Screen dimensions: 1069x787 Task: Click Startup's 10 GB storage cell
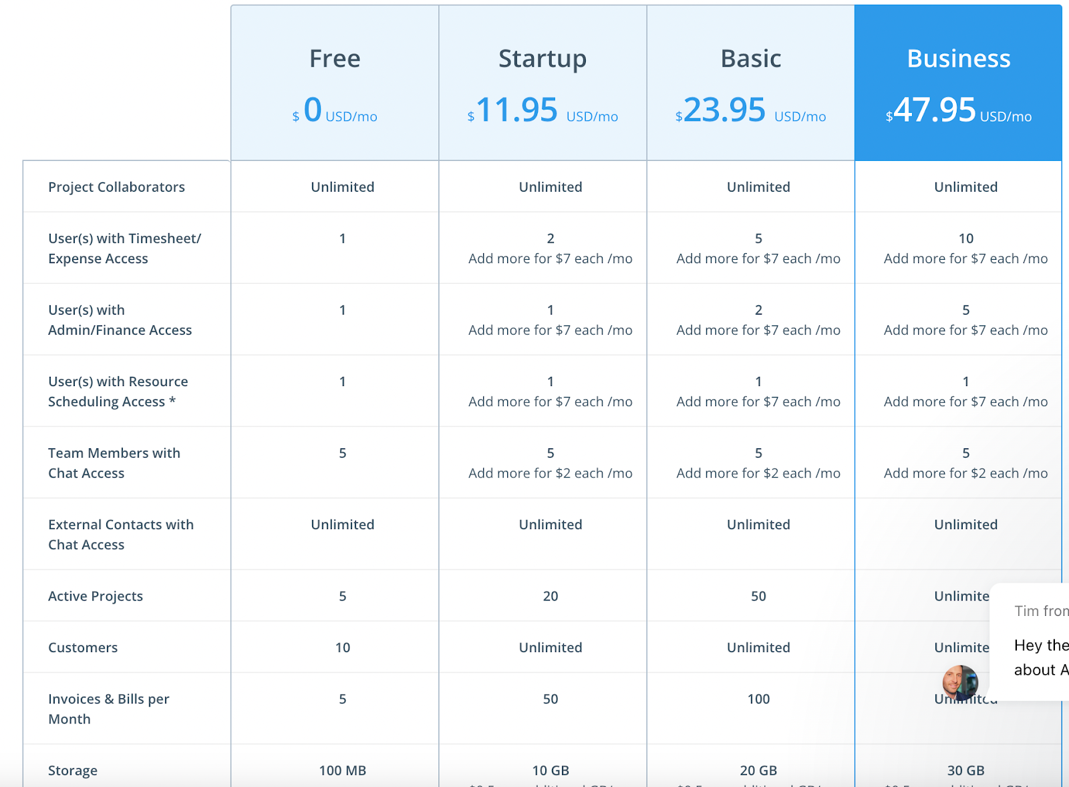pos(551,770)
